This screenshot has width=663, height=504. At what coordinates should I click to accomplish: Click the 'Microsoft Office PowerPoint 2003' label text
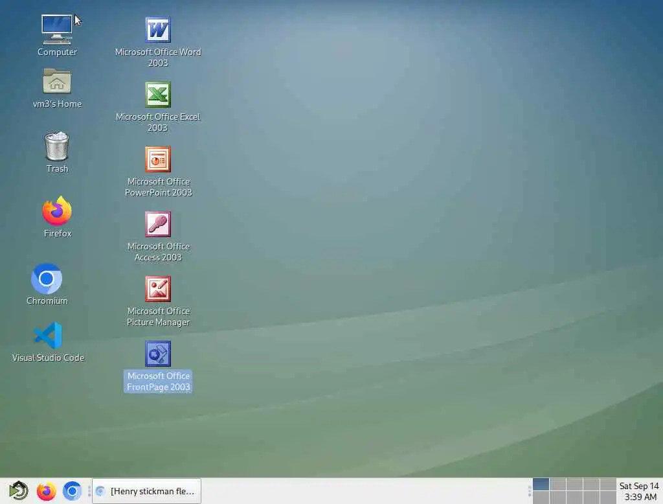tap(158, 187)
